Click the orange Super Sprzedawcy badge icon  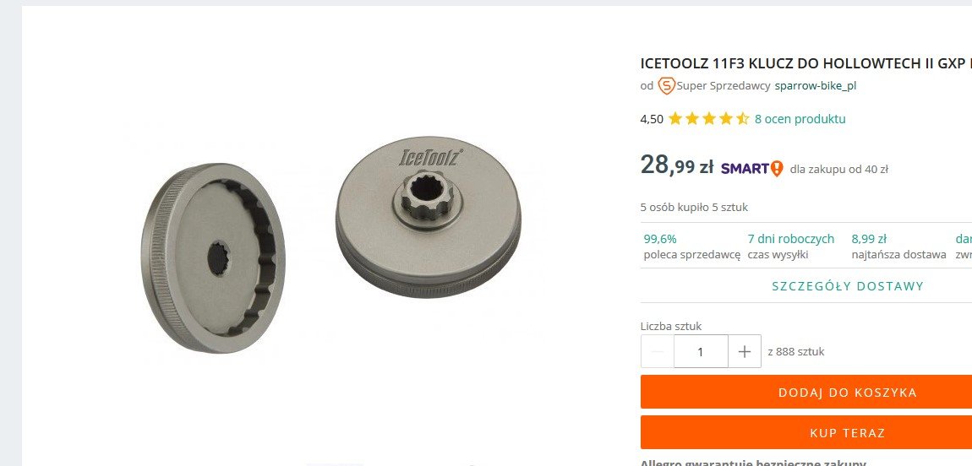click(666, 86)
